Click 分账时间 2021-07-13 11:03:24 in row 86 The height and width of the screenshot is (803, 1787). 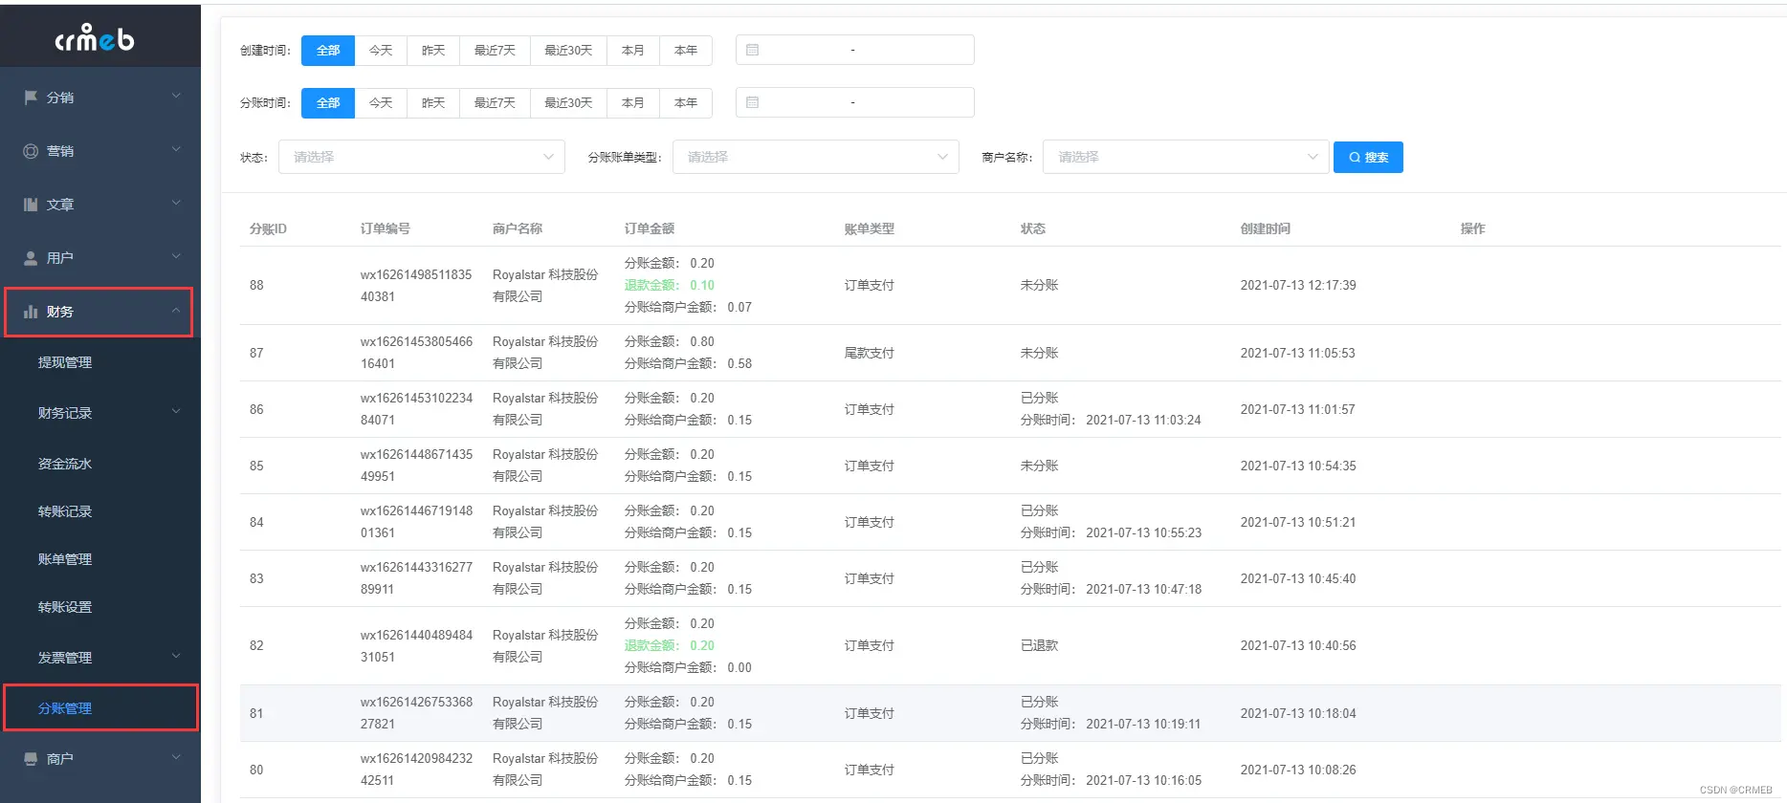[x=1111, y=420]
